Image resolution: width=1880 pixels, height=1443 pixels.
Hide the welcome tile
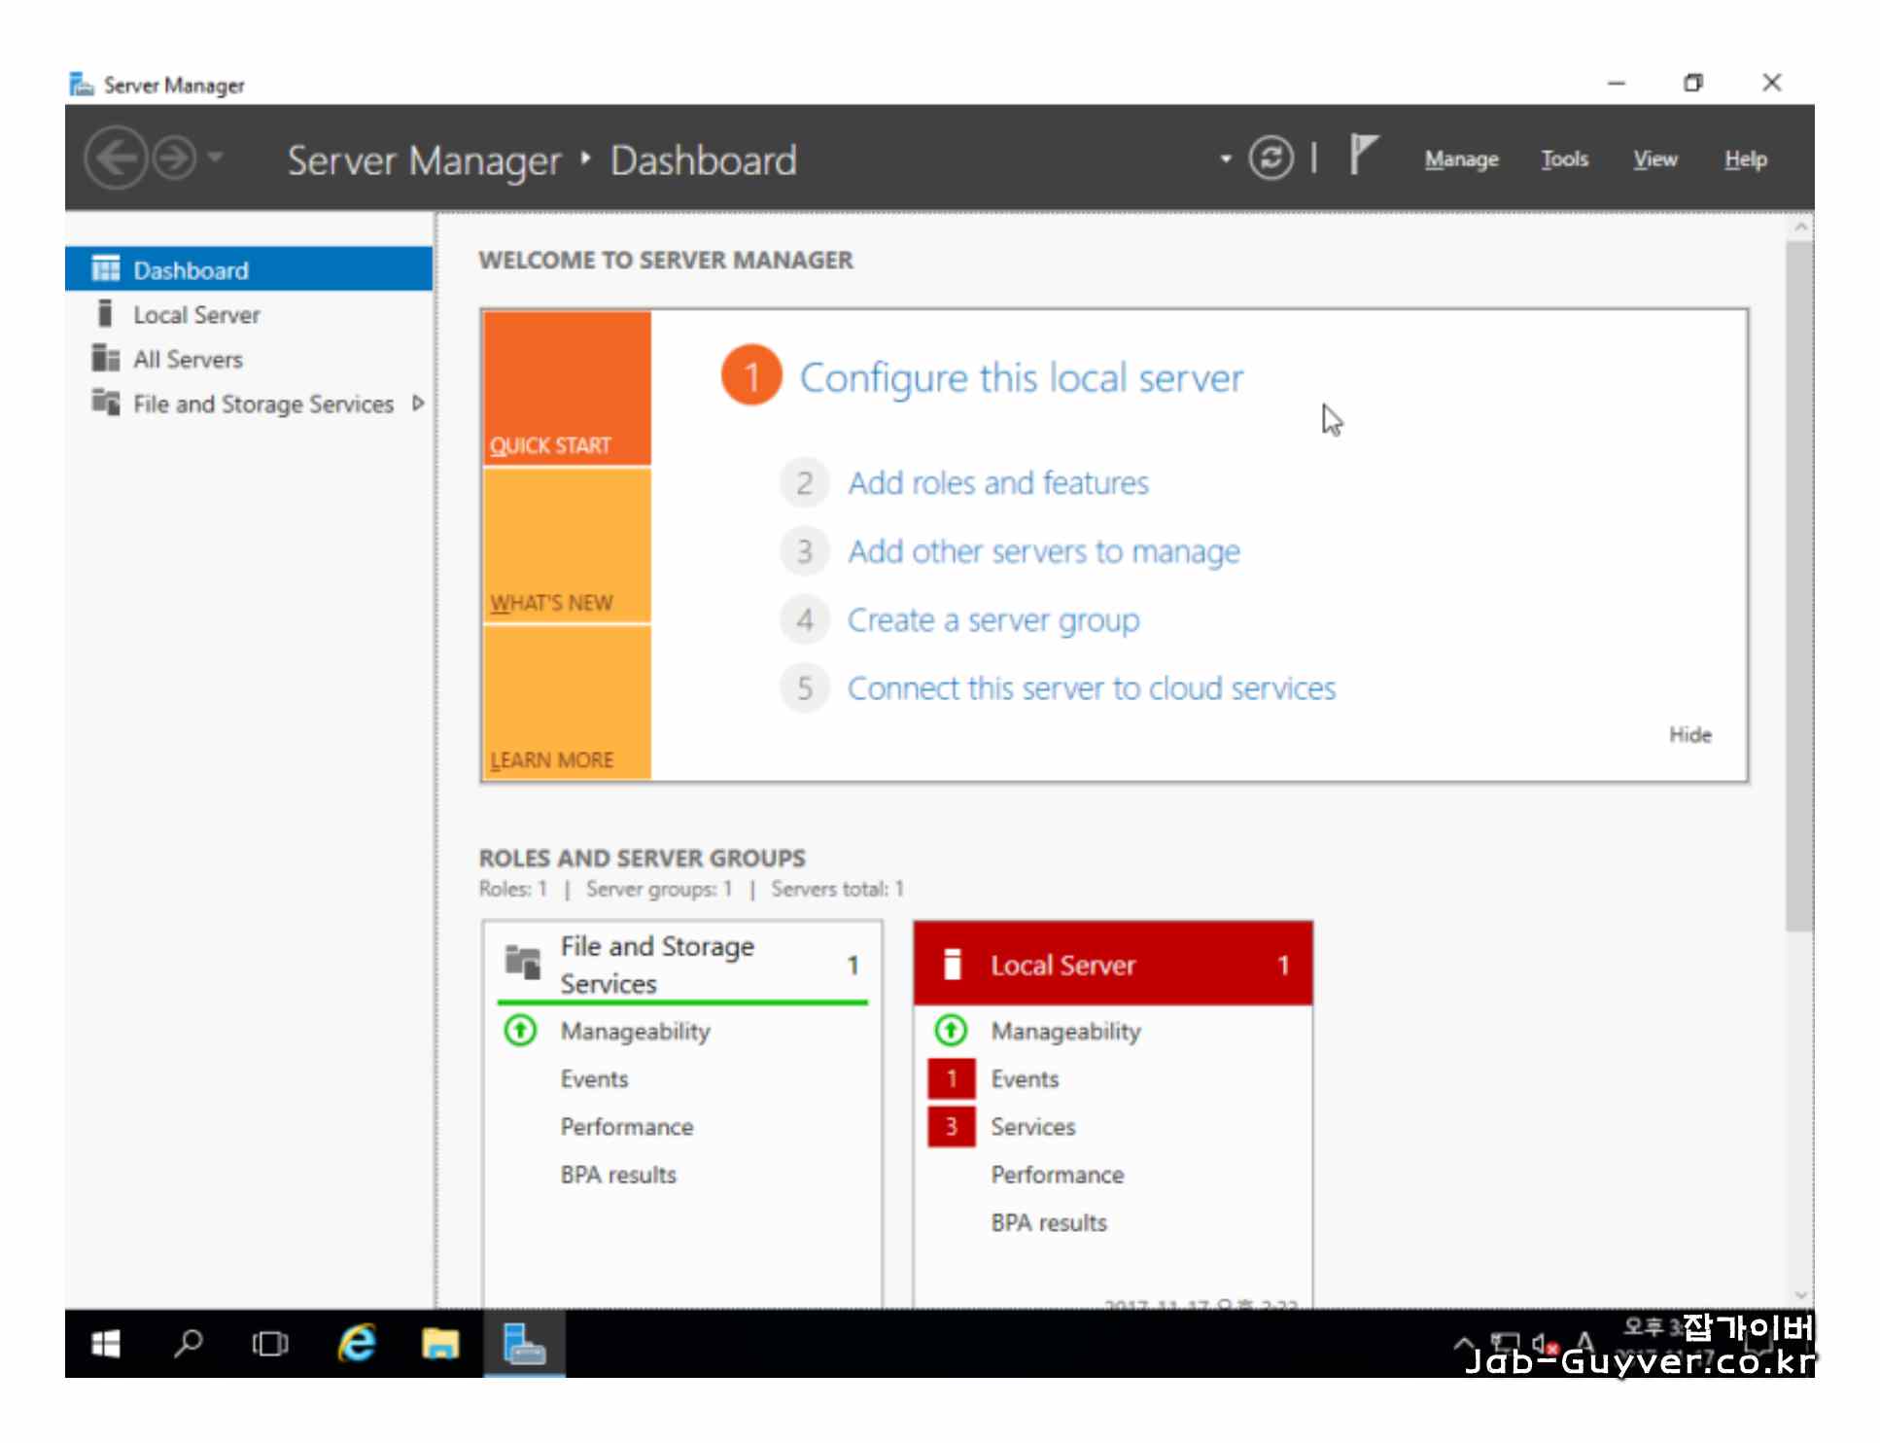tap(1689, 735)
